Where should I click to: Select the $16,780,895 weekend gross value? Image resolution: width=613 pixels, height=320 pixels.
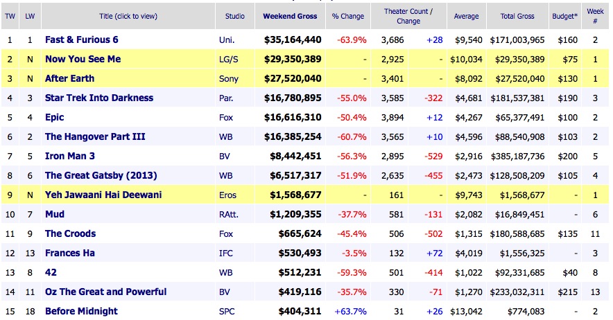(293, 98)
